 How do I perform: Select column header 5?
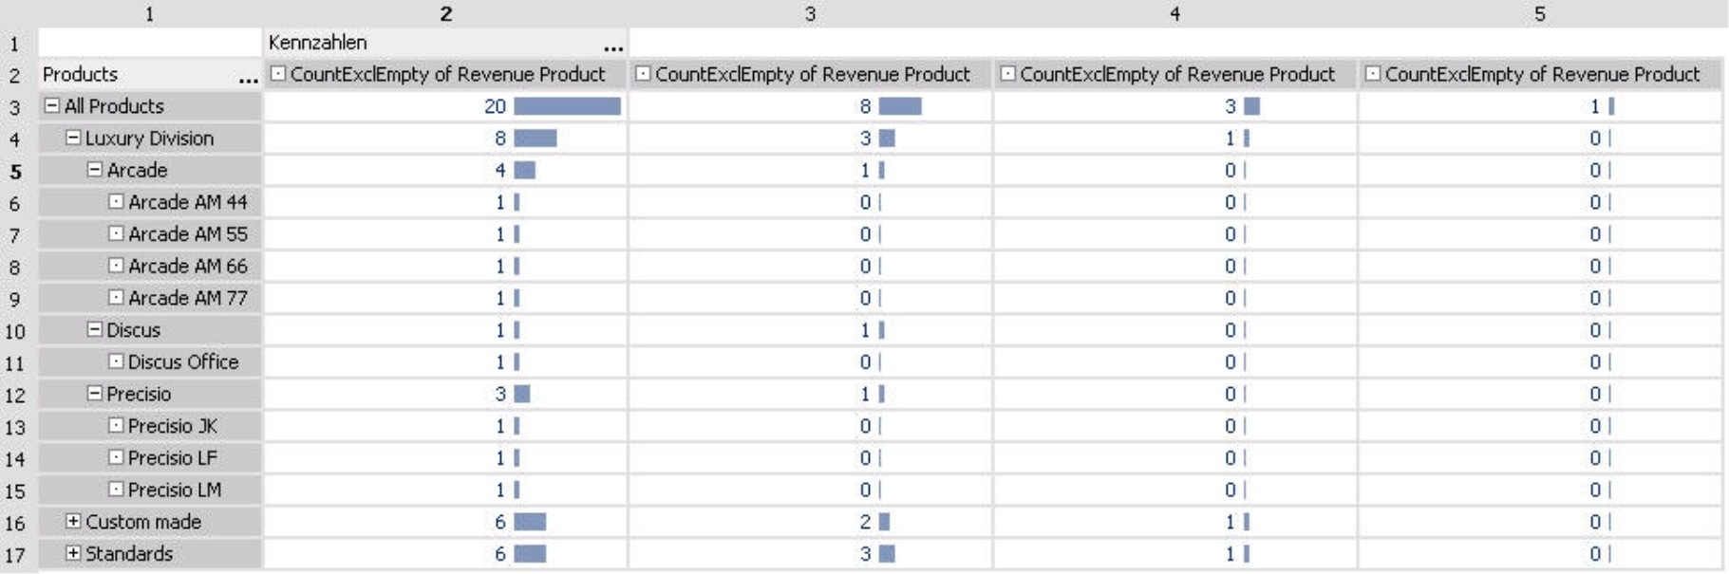(1539, 13)
